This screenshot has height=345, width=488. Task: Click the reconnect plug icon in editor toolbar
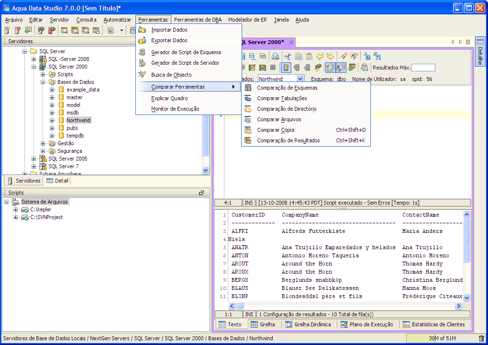tap(318, 67)
